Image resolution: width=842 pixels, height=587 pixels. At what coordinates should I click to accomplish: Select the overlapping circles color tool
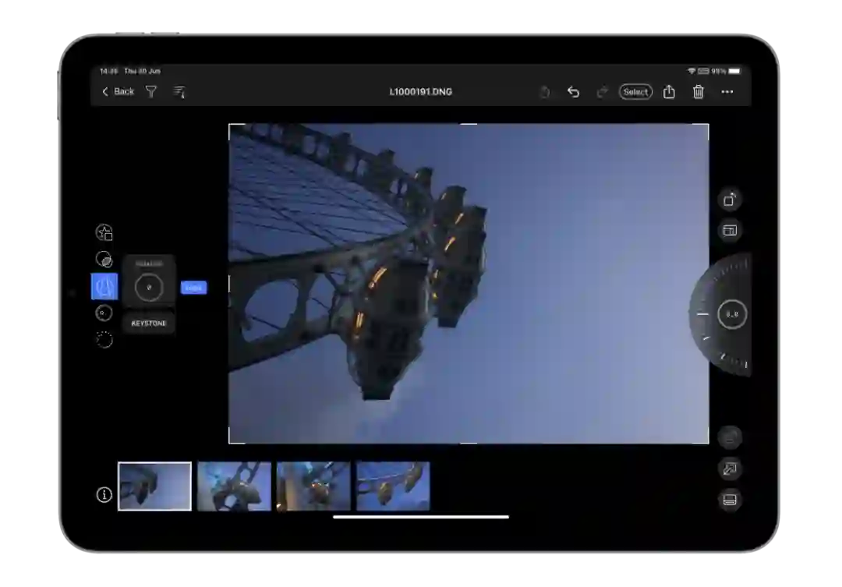104,260
